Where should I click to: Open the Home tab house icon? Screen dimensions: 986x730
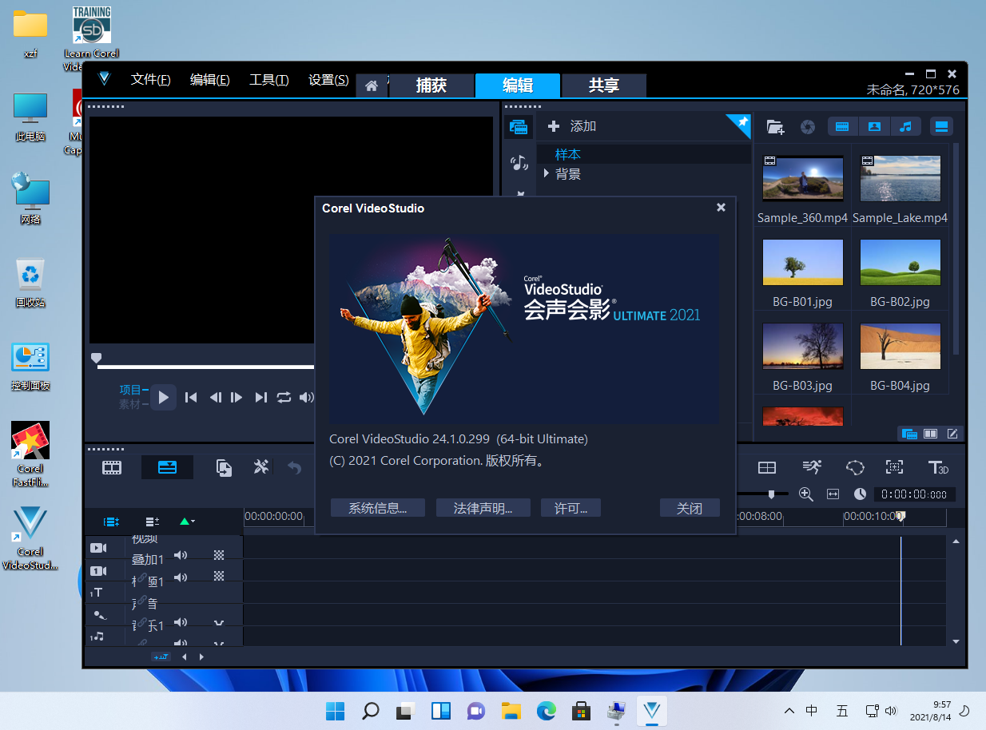click(372, 85)
